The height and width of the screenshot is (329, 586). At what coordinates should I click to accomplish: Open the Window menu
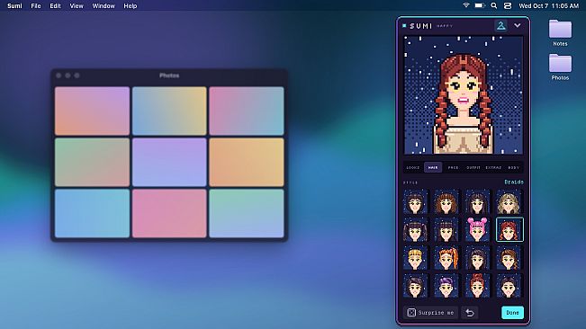(x=104, y=5)
